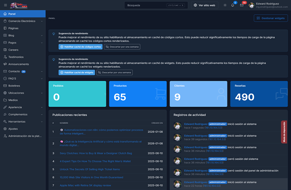Click the FAQ'S sidebar icon
This screenshot has width=291, height=190.
pyautogui.click(x=5, y=79)
